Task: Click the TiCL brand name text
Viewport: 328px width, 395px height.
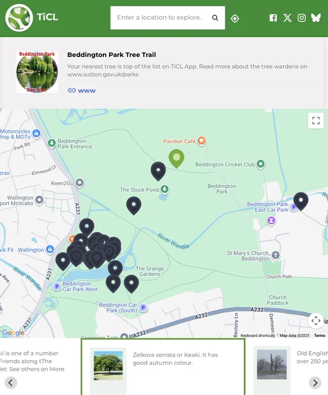Action: [48, 17]
